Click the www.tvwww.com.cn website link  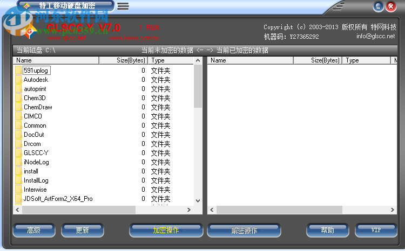(x=134, y=38)
